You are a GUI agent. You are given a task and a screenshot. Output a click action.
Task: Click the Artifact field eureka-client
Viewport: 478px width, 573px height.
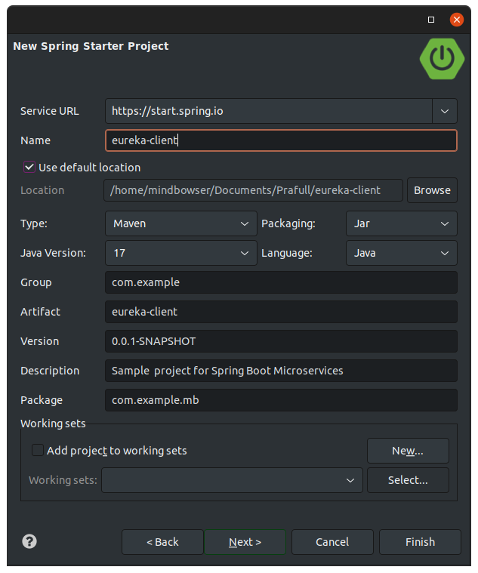[281, 312]
